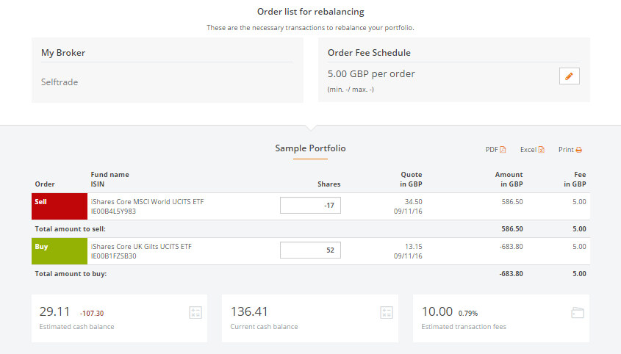621x354 pixels.
Task: Click iShares Core UK Gilts UCITS ETF name
Action: click(140, 247)
